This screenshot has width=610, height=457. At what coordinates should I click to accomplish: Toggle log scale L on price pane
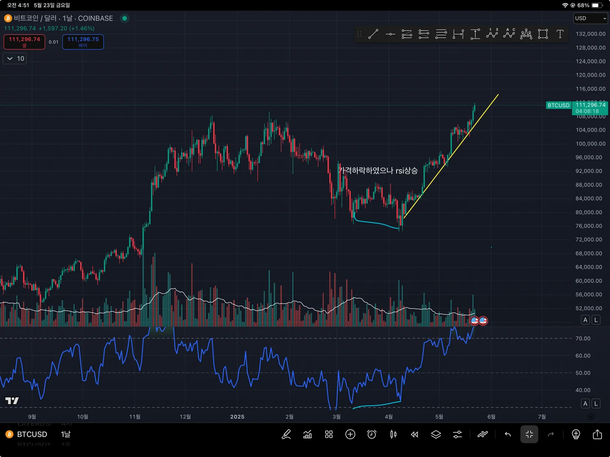click(x=596, y=320)
